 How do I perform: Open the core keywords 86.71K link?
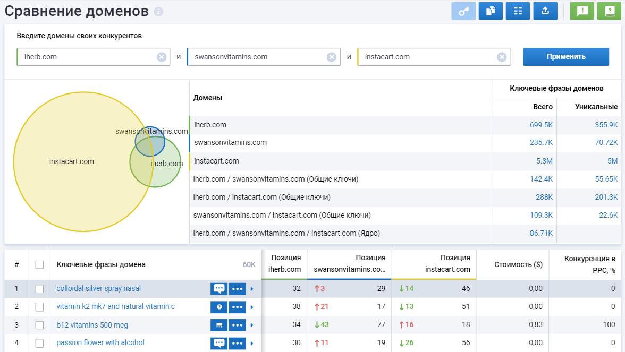541,234
